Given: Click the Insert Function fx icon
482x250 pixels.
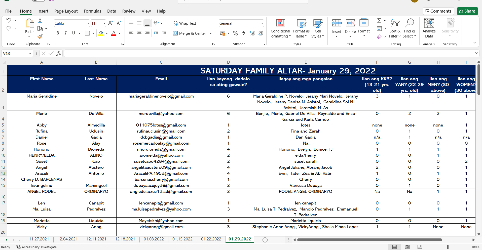Looking at the screenshot, I should point(59,53).
